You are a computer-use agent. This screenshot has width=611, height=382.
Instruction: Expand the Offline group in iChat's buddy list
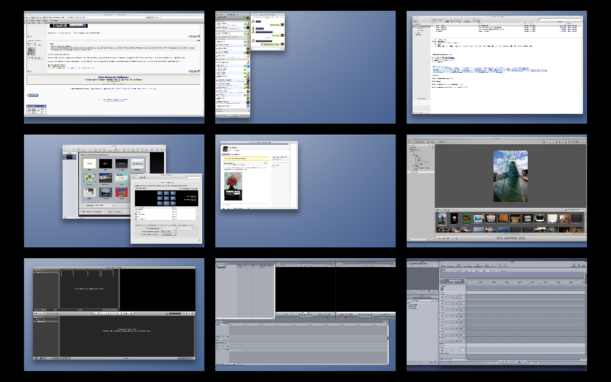click(217, 111)
